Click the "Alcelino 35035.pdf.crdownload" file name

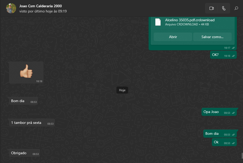coord(190,20)
